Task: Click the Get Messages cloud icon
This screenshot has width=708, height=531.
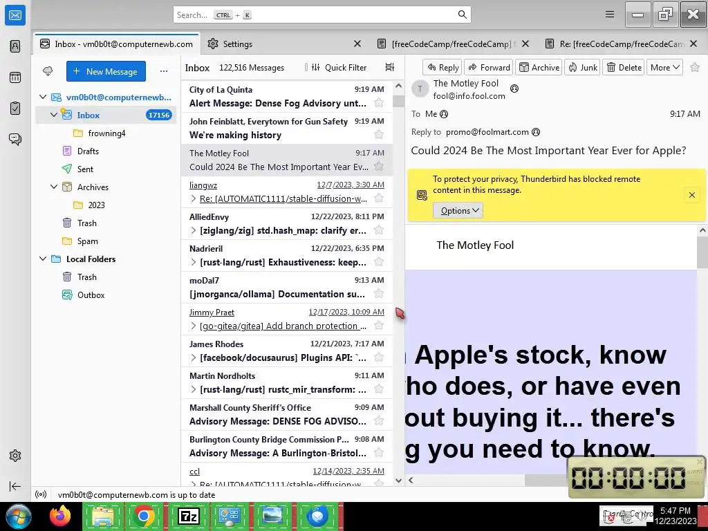Action: point(48,71)
